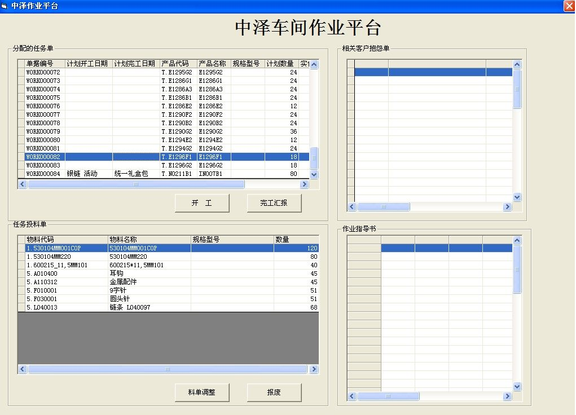Select task row WORK000083
576x415 pixels.
click(43, 165)
